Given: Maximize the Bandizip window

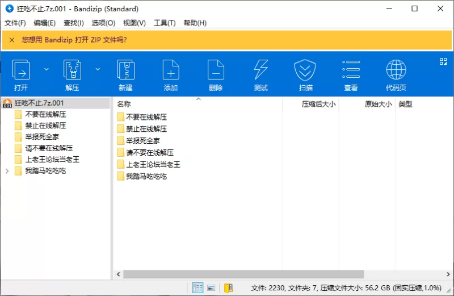Looking at the screenshot, I should [x=414, y=9].
